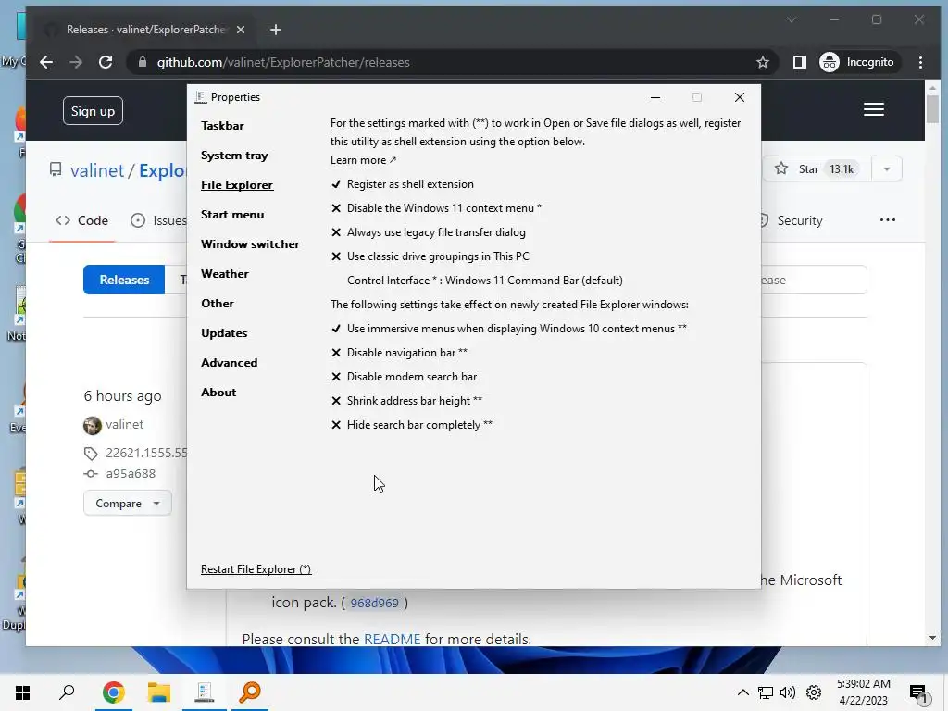The image size is (948, 711).
Task: Open the Security tab on GitHub
Action: click(x=792, y=220)
